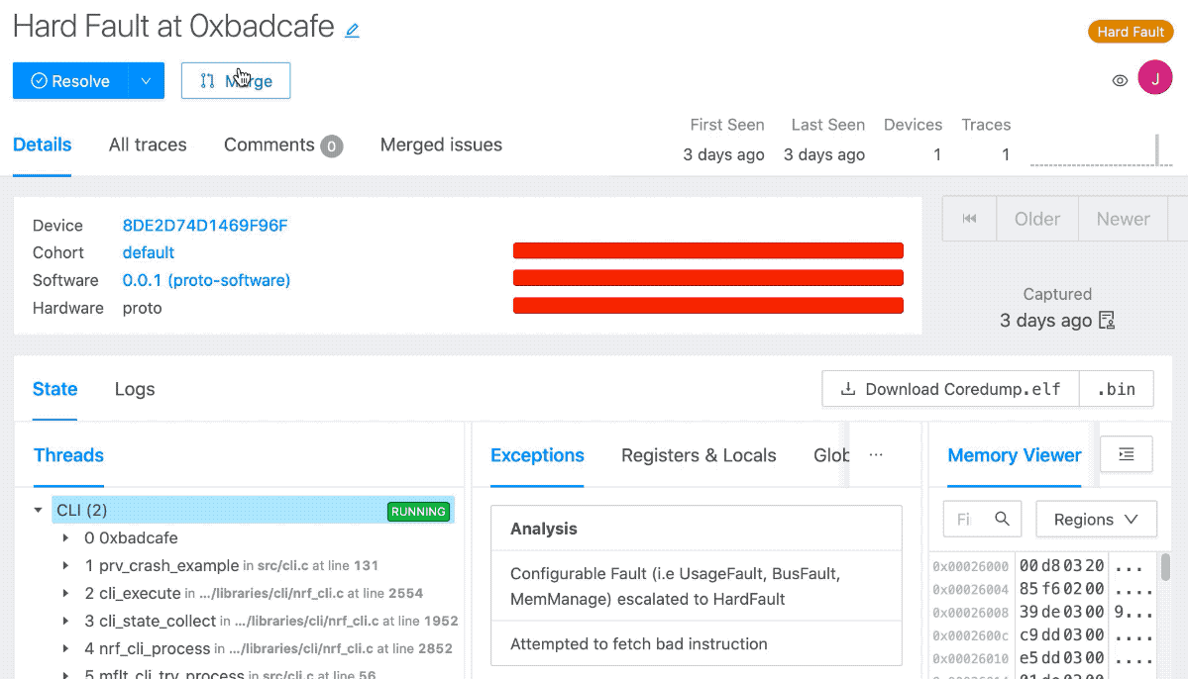Open the Resolve dropdown arrow

point(146,81)
